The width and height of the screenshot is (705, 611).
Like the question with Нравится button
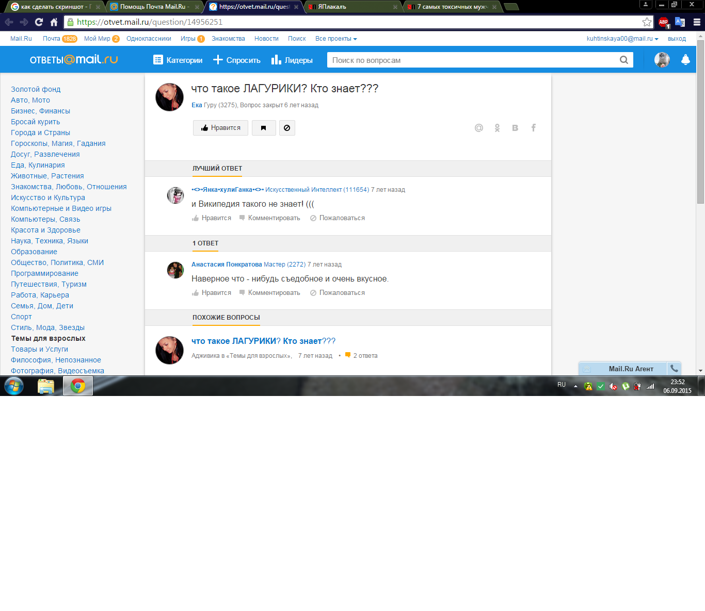pos(220,128)
